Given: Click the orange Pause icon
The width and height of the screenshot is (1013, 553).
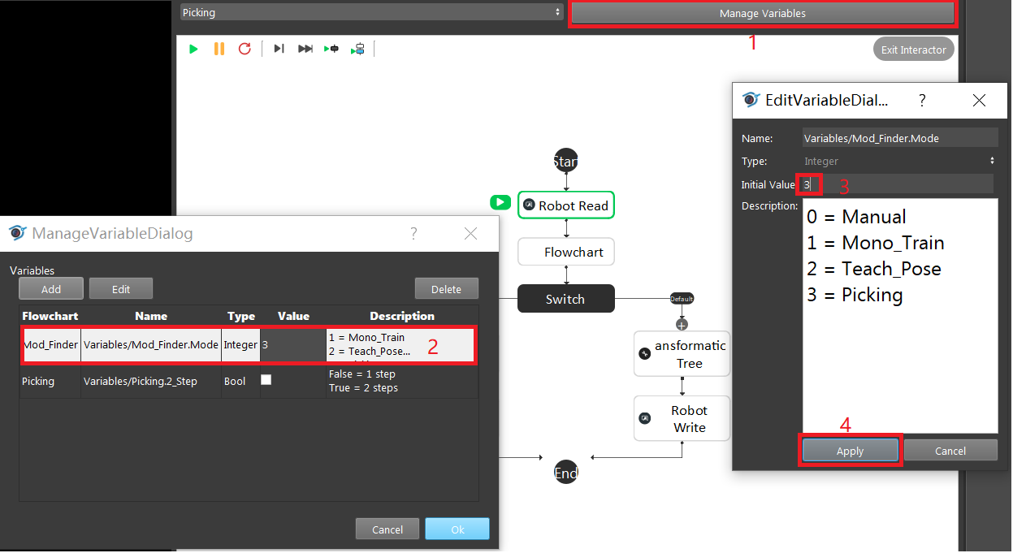Looking at the screenshot, I should pos(219,49).
